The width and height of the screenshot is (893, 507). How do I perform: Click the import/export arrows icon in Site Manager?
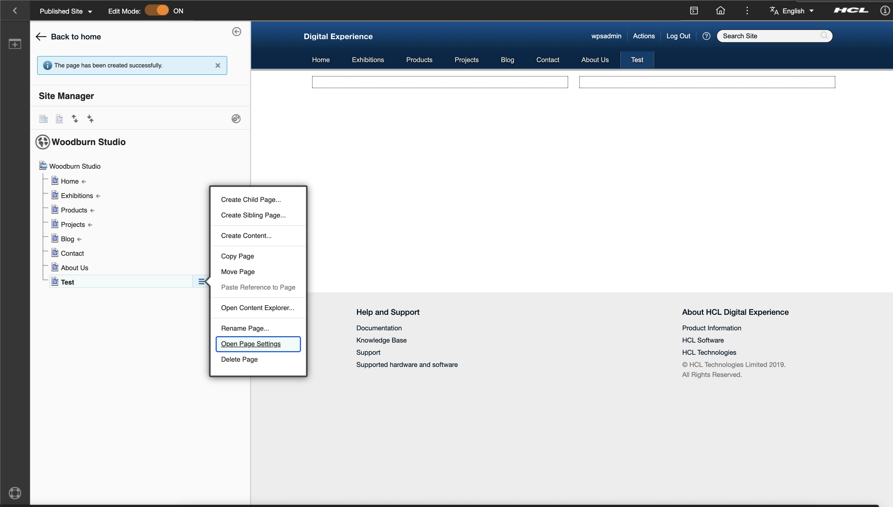click(x=75, y=118)
